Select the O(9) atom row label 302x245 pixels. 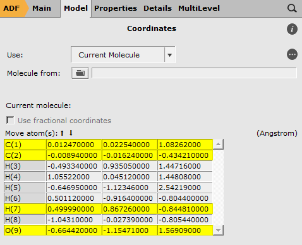[x=25, y=230]
